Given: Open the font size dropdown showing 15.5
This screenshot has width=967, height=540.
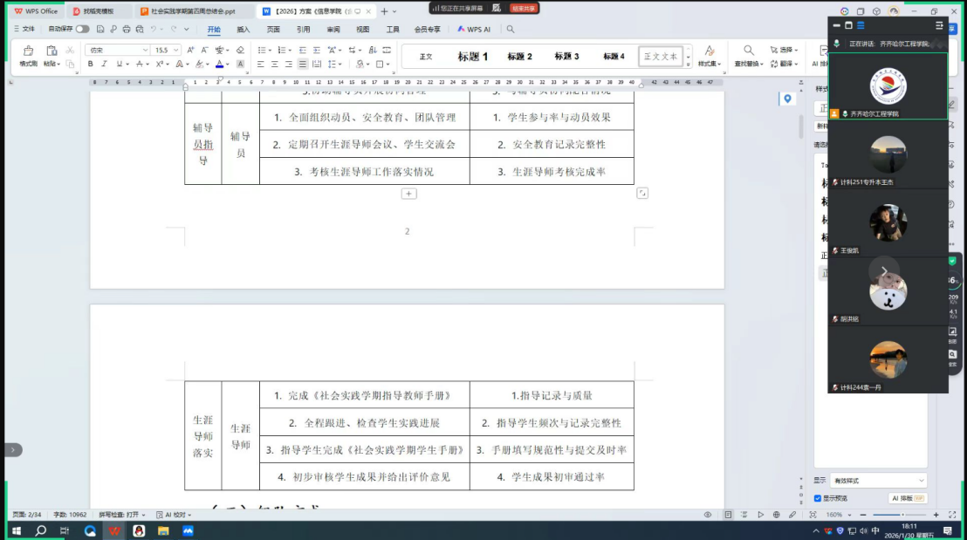Looking at the screenshot, I should [177, 51].
